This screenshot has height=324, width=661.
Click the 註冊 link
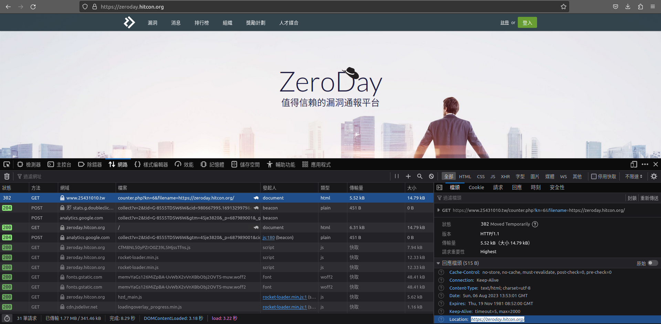click(x=505, y=23)
